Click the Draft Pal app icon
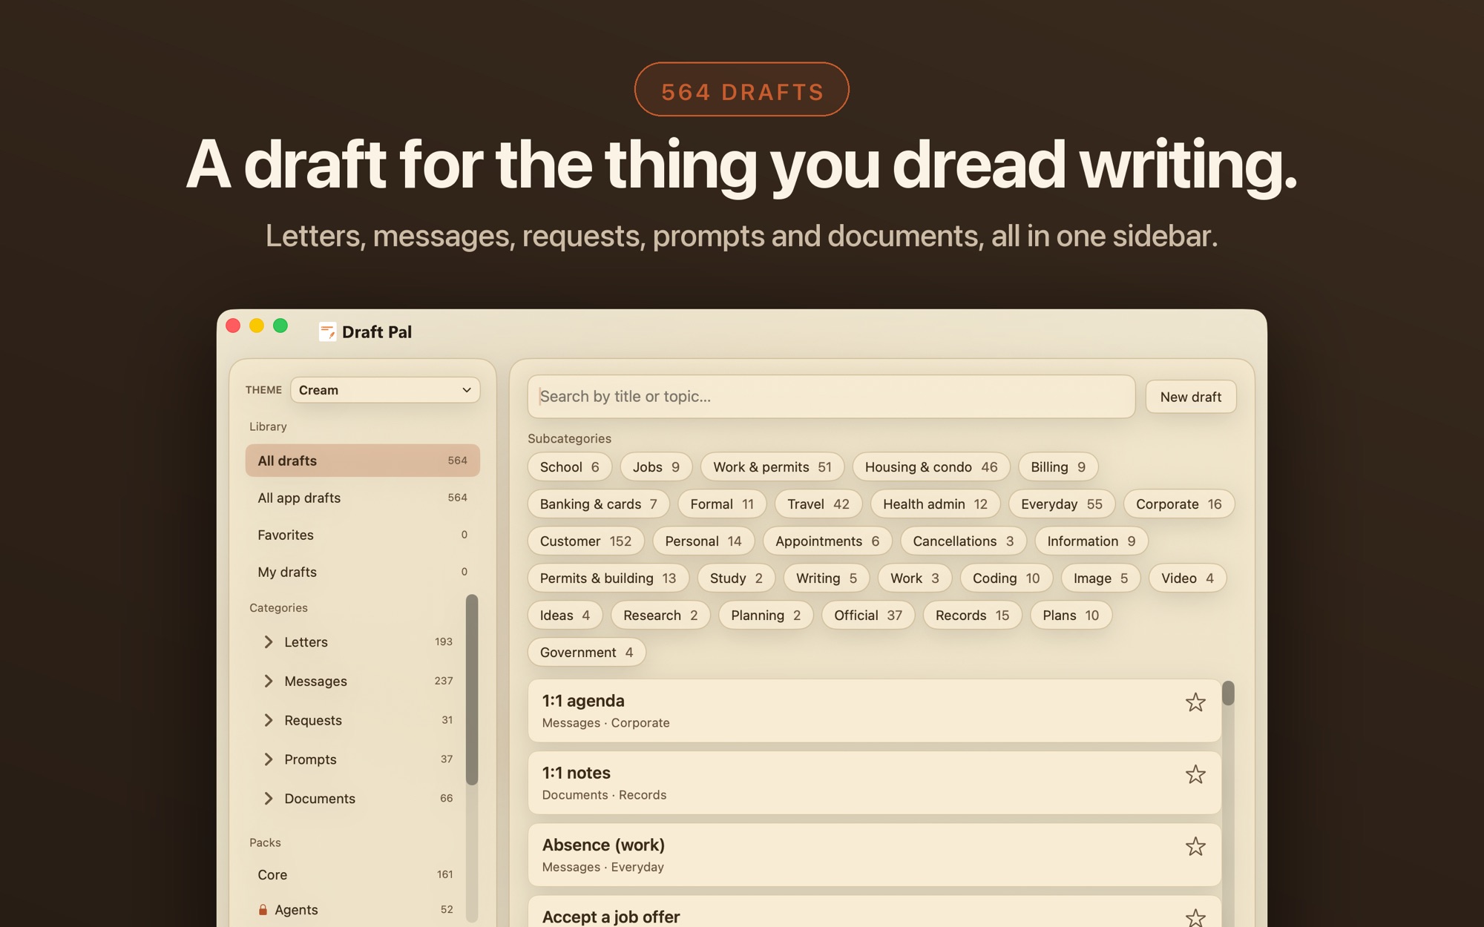Image resolution: width=1484 pixels, height=927 pixels. (327, 331)
